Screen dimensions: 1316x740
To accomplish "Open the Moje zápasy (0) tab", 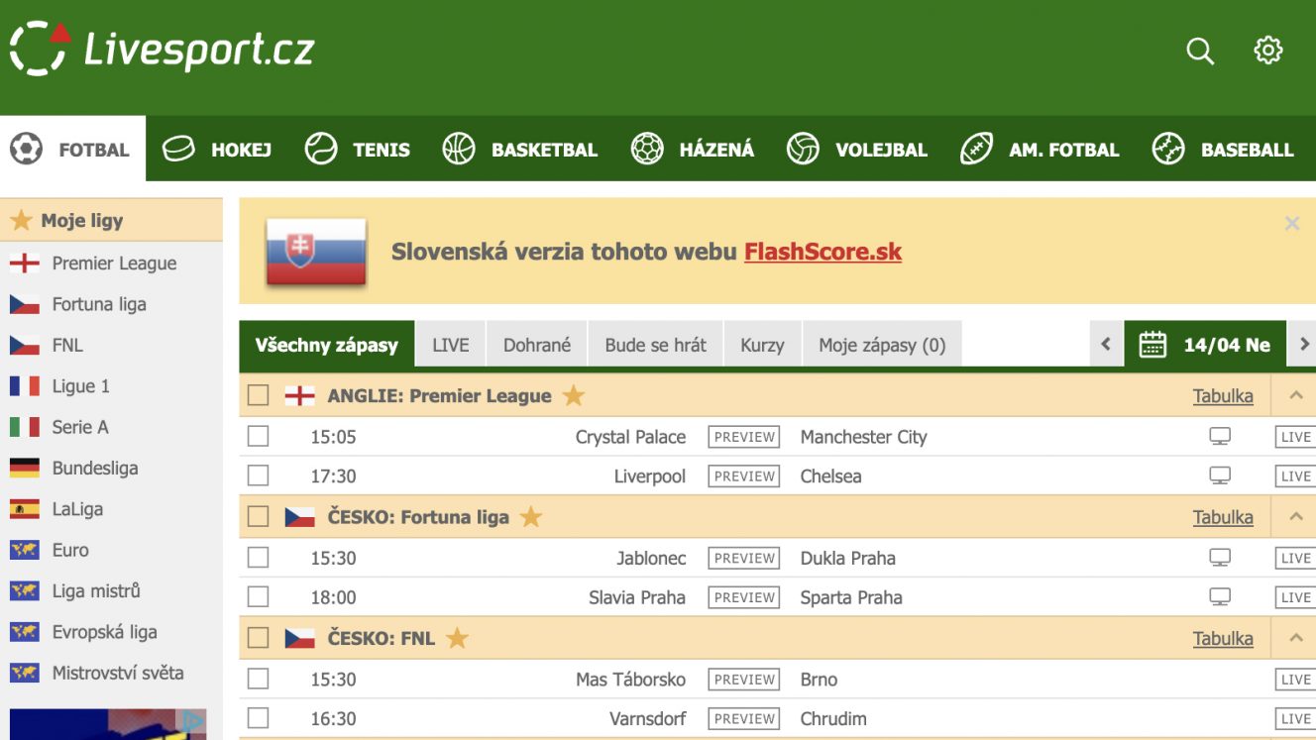I will pos(882,345).
